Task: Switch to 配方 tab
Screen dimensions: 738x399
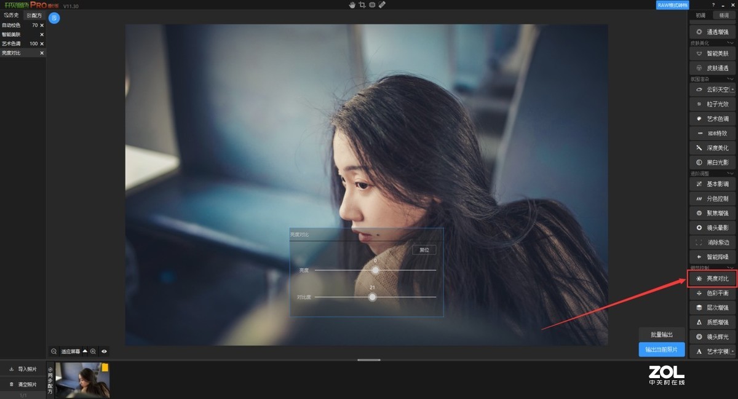Action: (34, 15)
